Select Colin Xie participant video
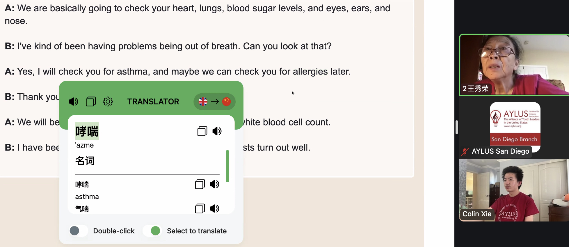The image size is (569, 247). click(x=514, y=190)
